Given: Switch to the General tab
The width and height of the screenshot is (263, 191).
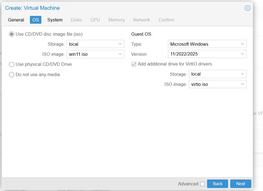Looking at the screenshot, I should 16,20.
